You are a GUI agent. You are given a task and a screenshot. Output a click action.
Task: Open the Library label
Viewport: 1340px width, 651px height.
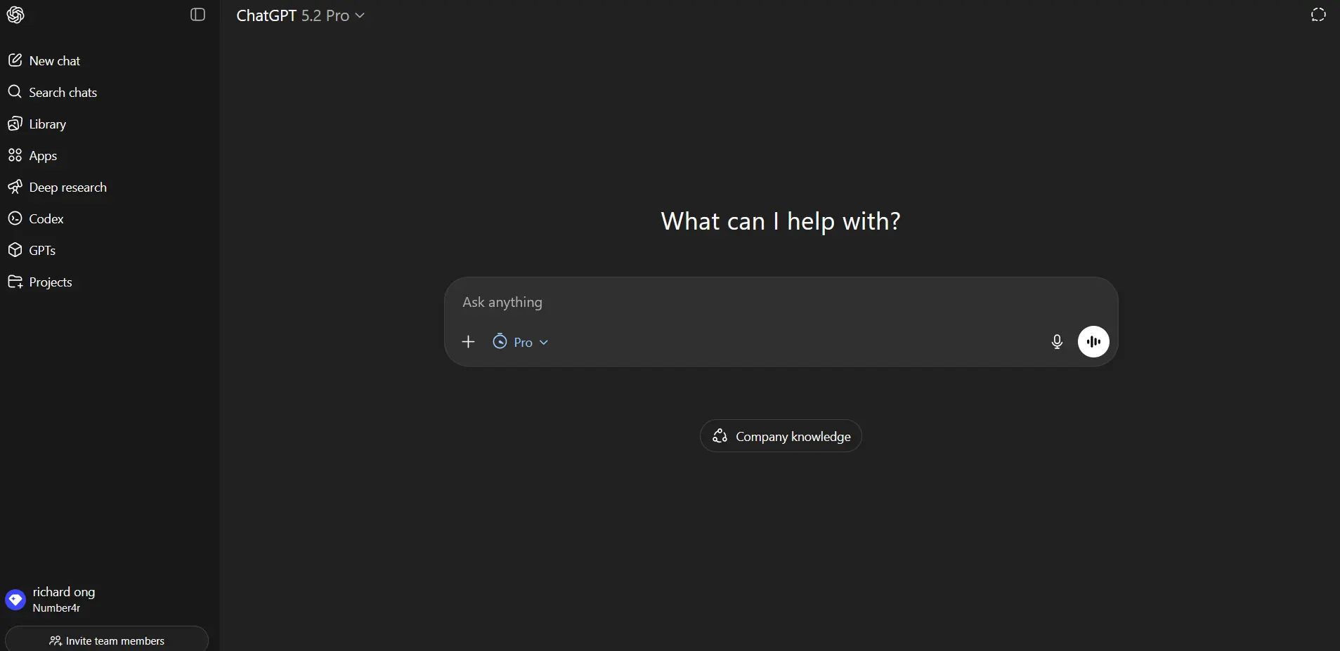[48, 124]
